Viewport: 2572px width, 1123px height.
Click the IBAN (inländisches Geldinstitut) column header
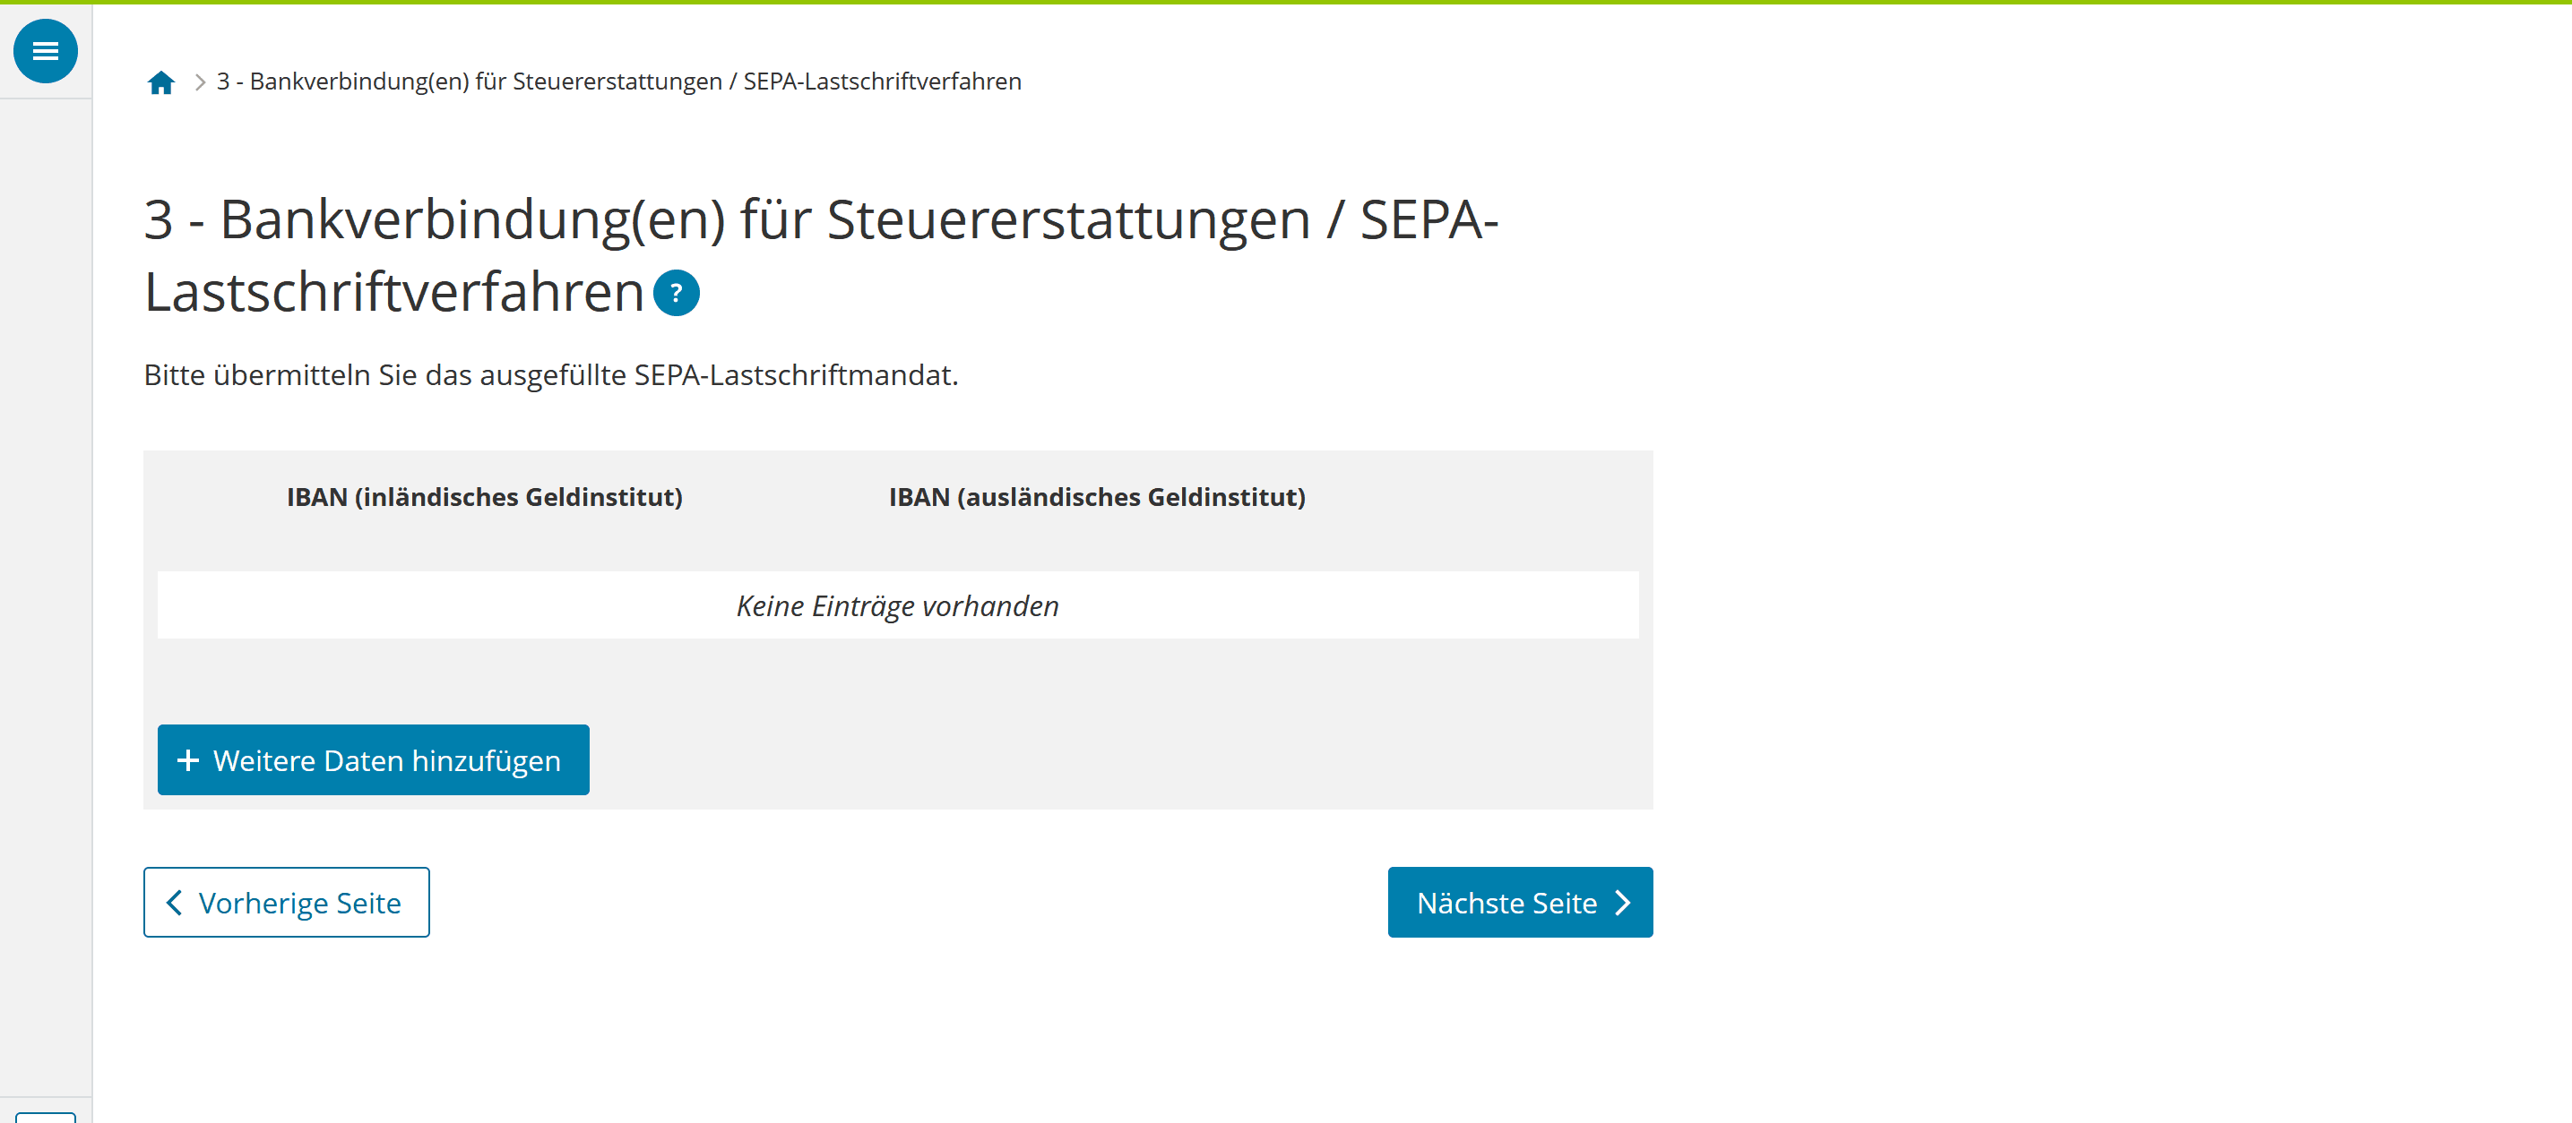click(484, 497)
